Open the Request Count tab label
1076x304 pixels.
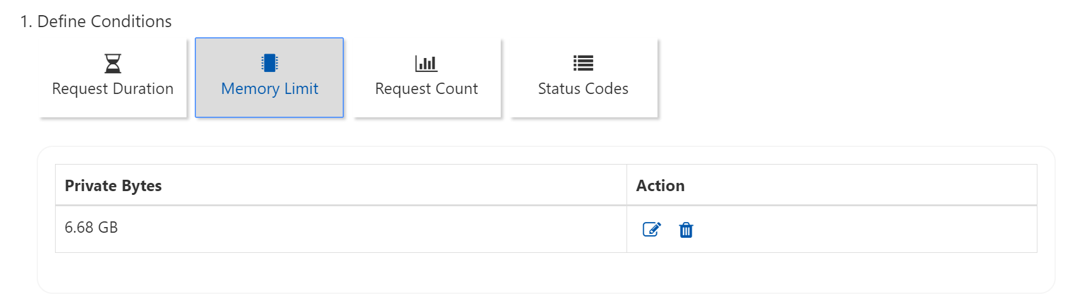tap(426, 89)
